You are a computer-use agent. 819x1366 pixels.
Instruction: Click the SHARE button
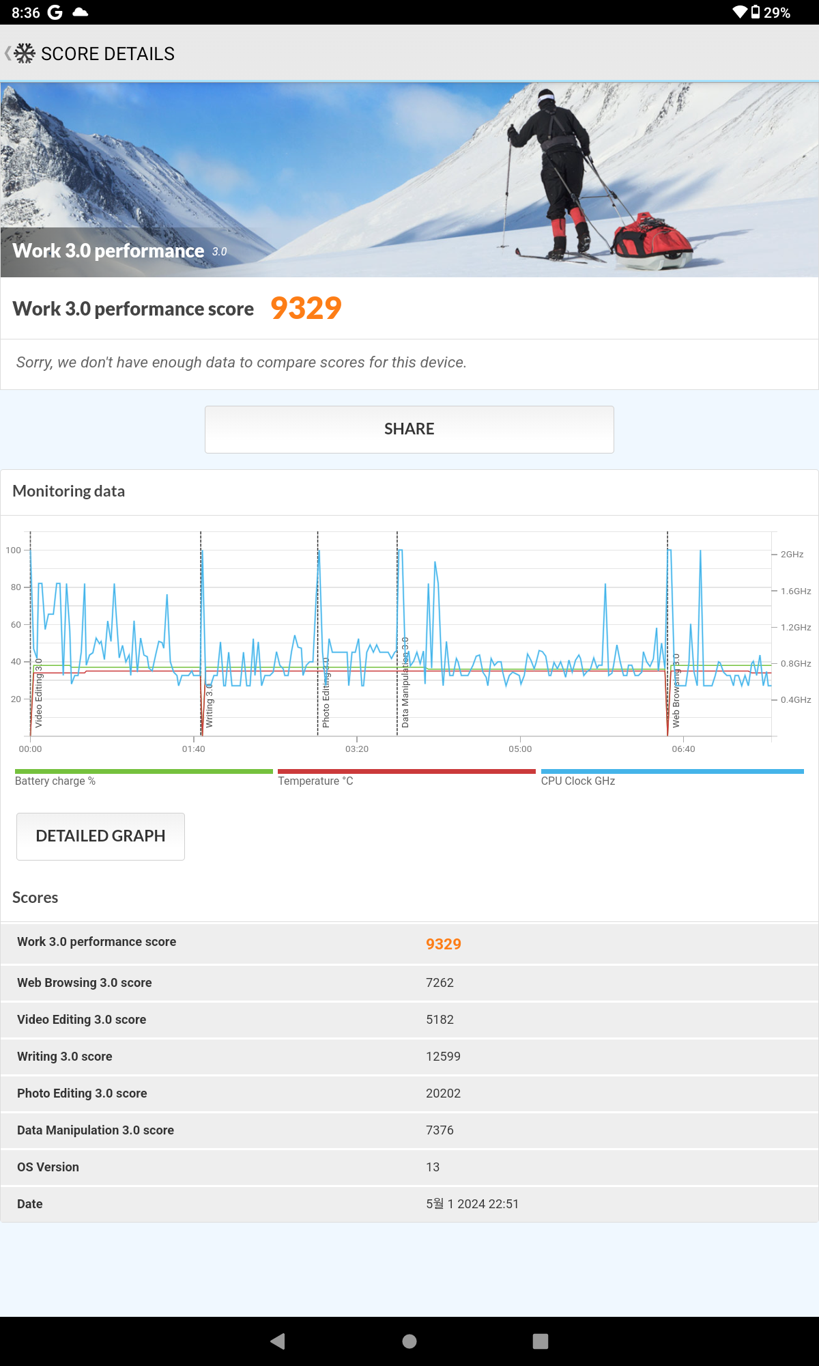pyautogui.click(x=409, y=429)
